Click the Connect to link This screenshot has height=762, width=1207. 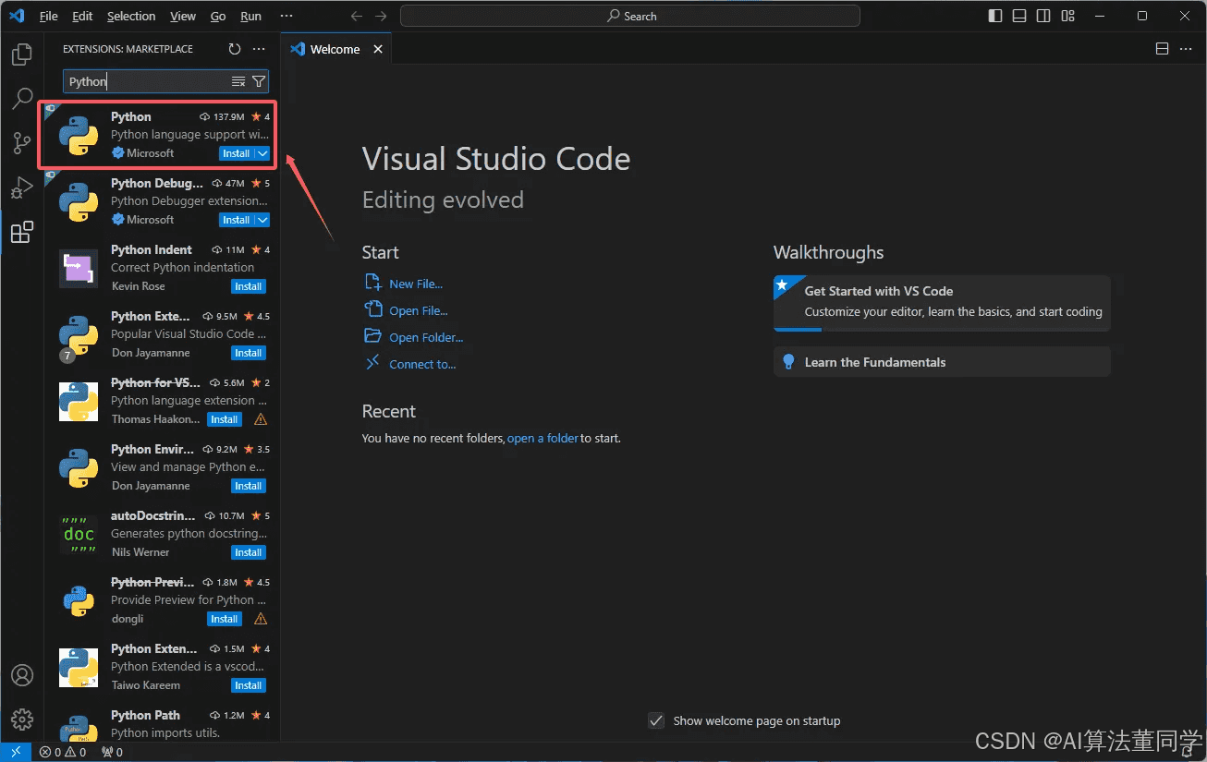click(422, 364)
